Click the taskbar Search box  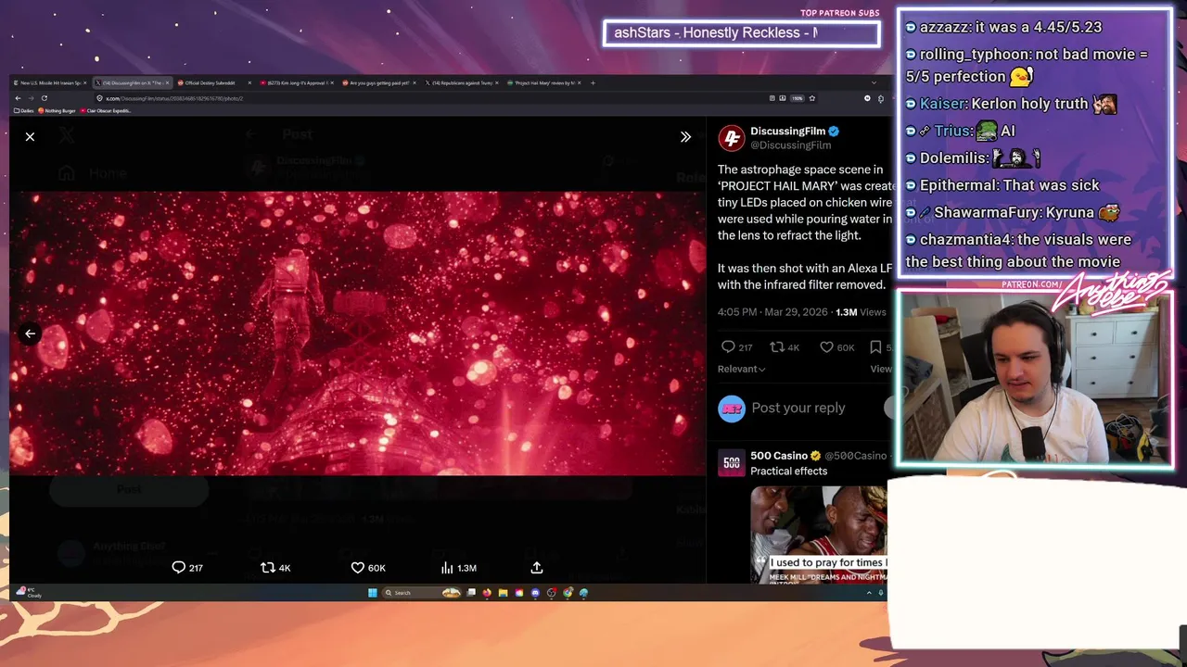click(x=422, y=593)
